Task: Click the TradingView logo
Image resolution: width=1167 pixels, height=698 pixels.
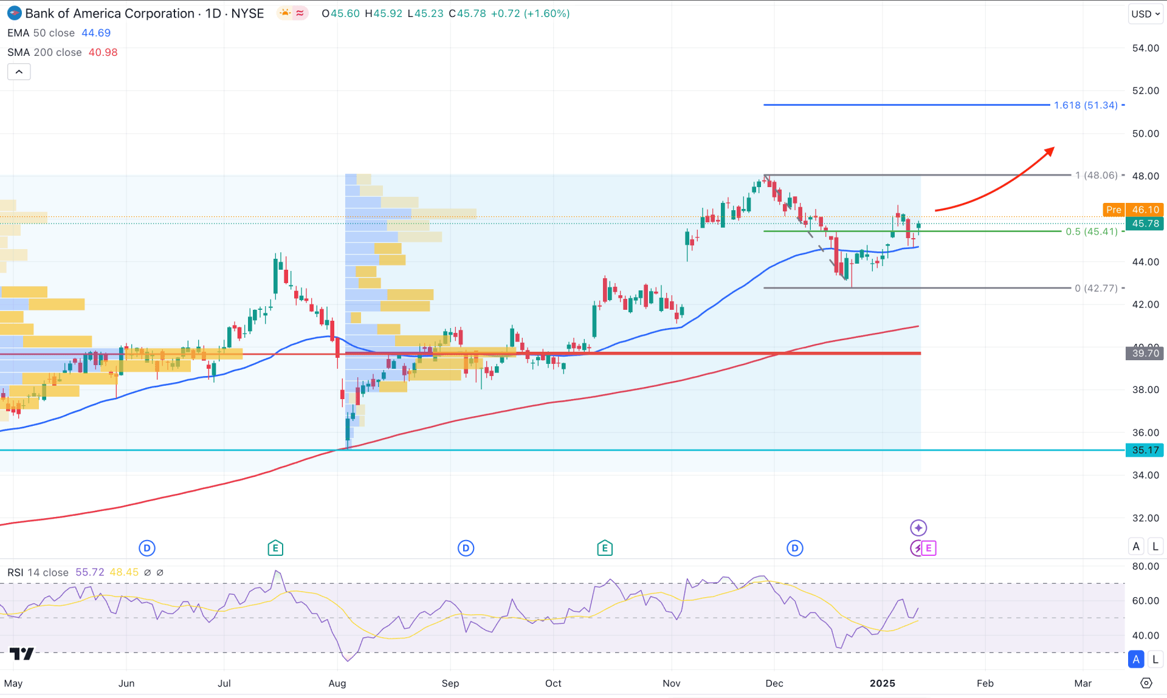Action: click(x=22, y=654)
